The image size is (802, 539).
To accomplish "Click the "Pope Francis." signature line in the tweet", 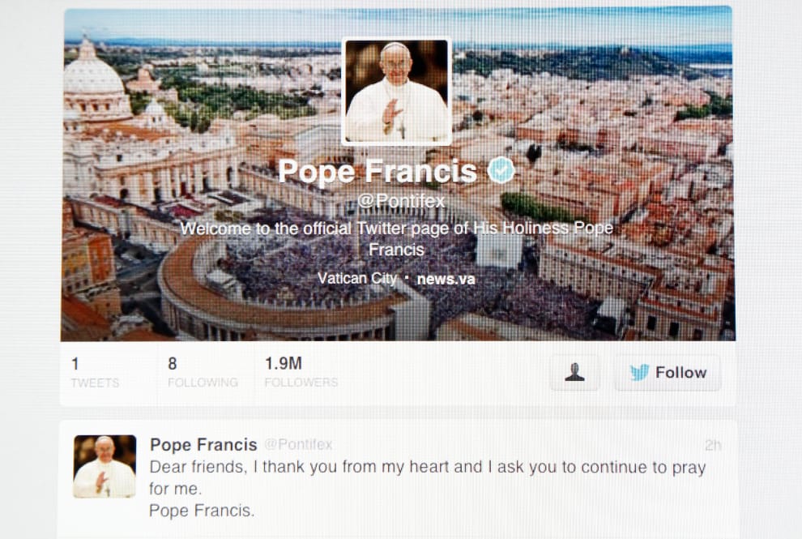I will (202, 511).
